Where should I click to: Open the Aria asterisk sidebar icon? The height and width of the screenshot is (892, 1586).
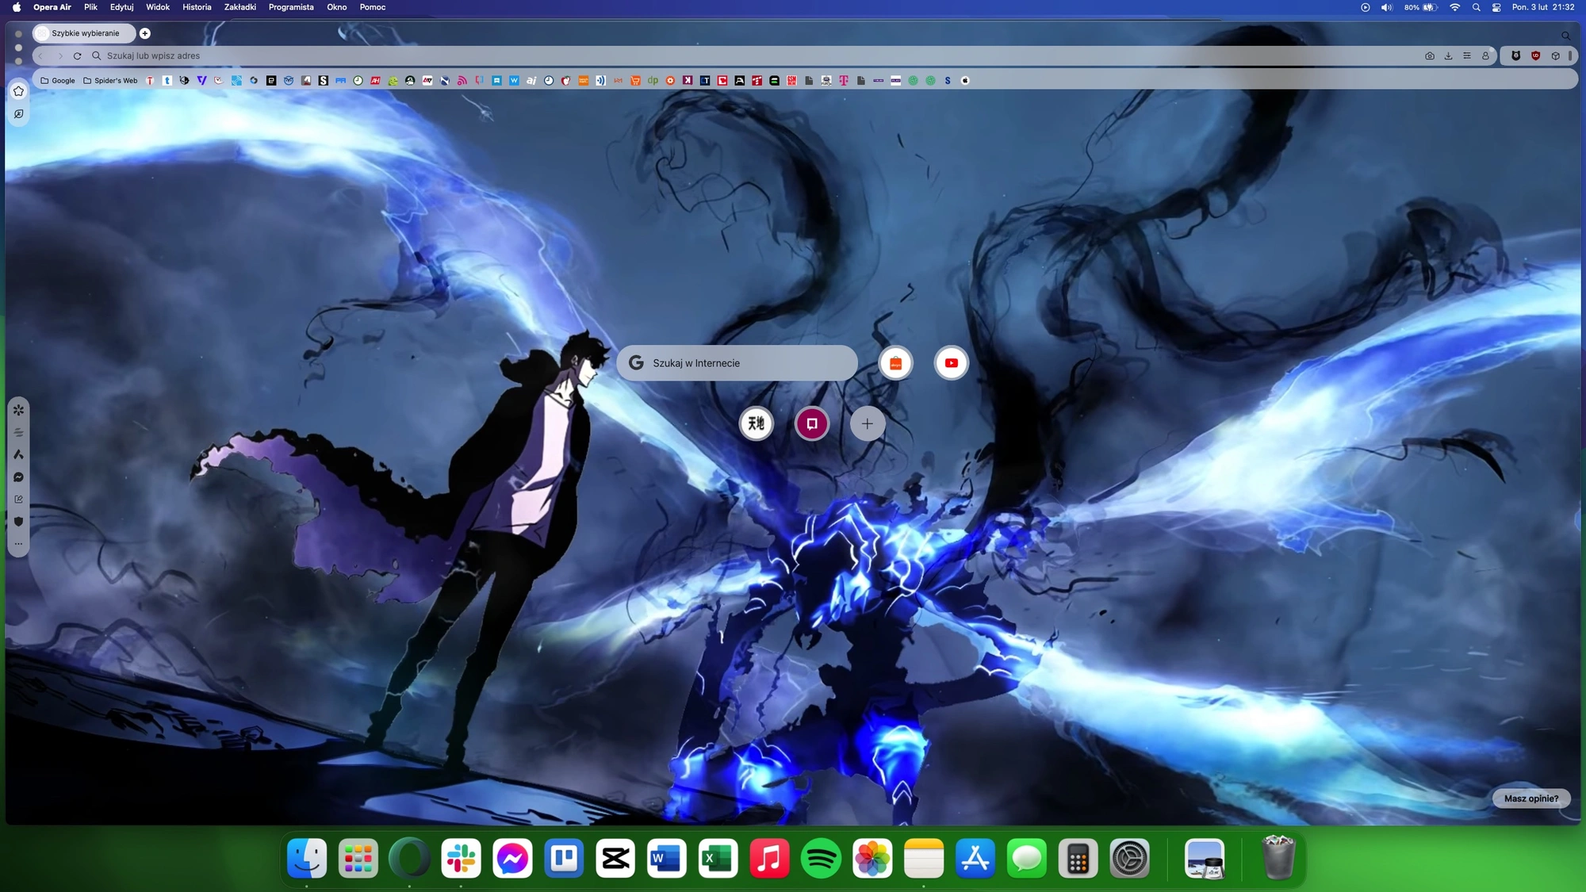point(19,410)
